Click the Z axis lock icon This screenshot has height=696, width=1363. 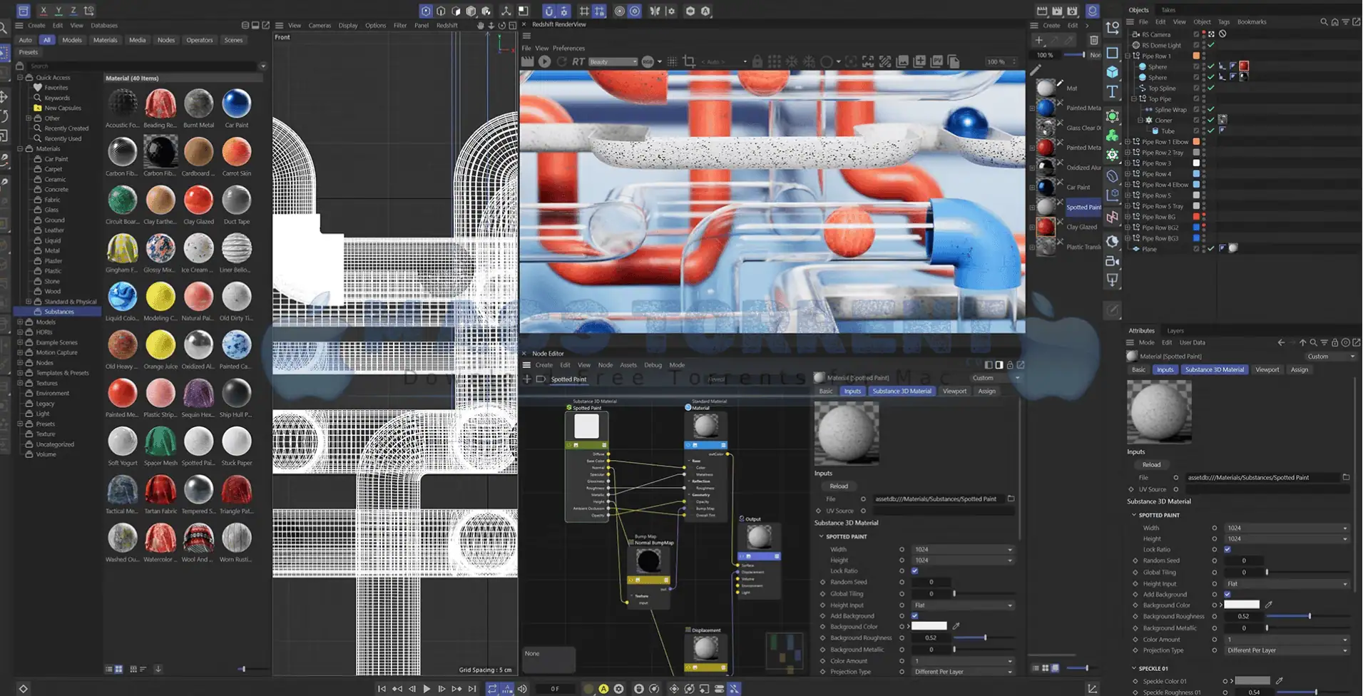(73, 11)
